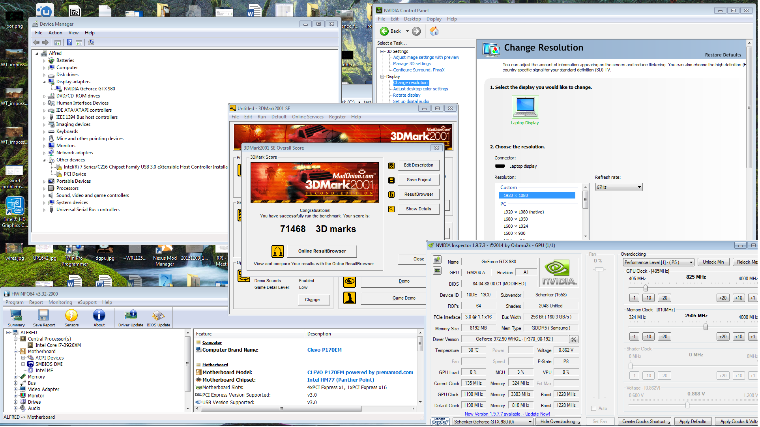760x427 pixels.
Task: Click Device Manager help toolbar icon
Action: click(69, 42)
